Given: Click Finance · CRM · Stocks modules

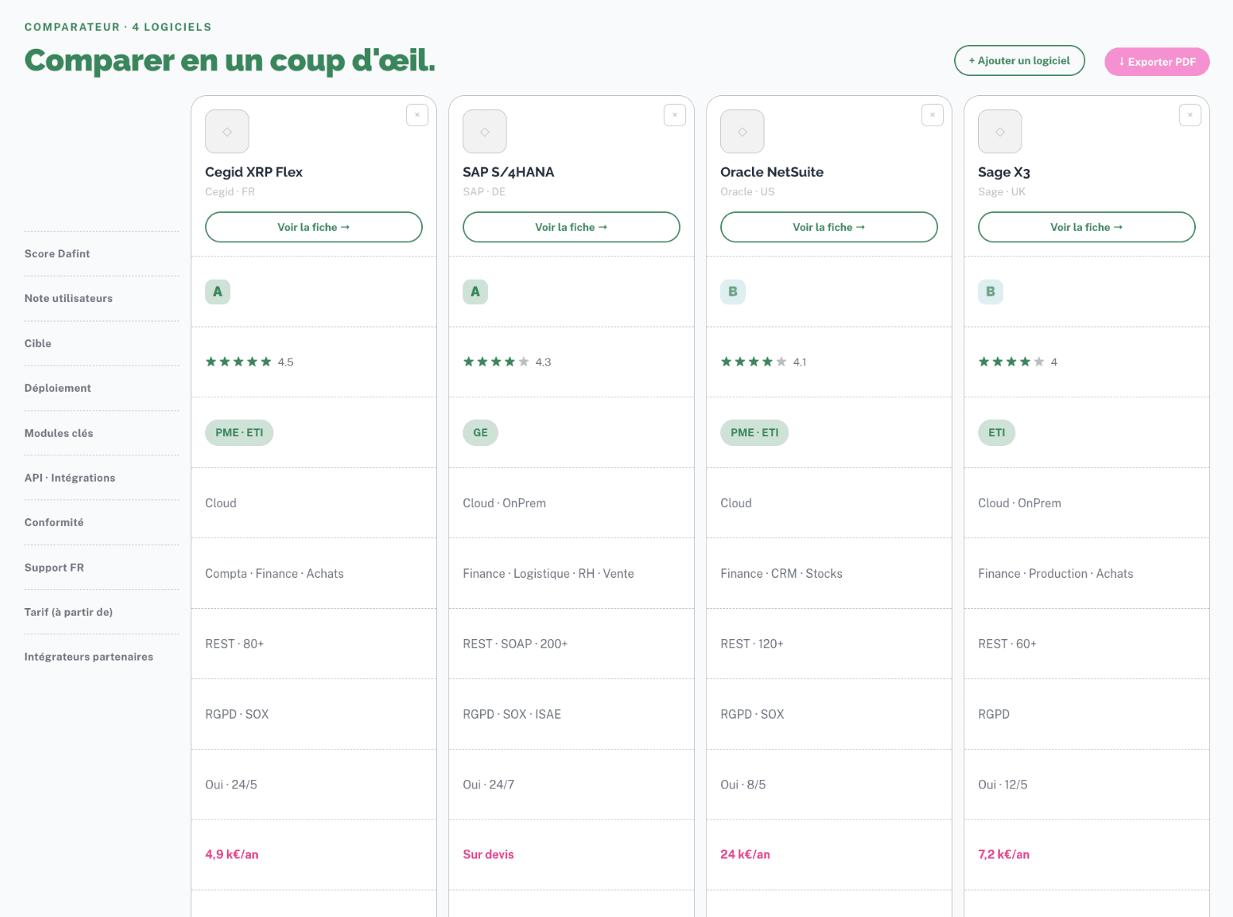Looking at the screenshot, I should coord(781,574).
